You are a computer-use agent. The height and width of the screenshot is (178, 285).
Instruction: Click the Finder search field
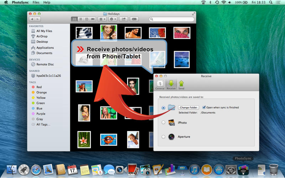pyautogui.click(x=172, y=19)
